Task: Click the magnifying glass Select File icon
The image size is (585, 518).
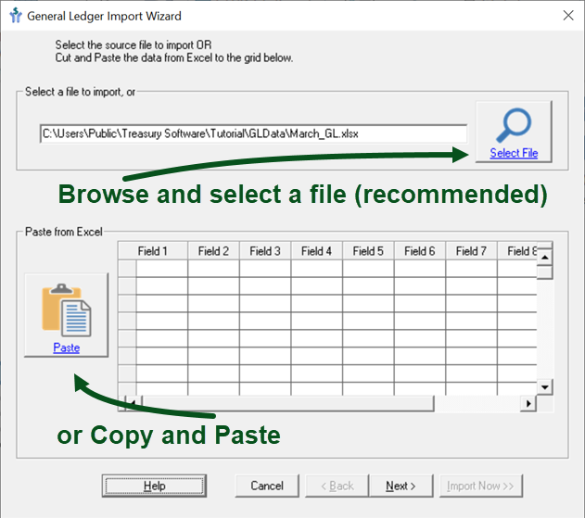Action: tap(514, 125)
